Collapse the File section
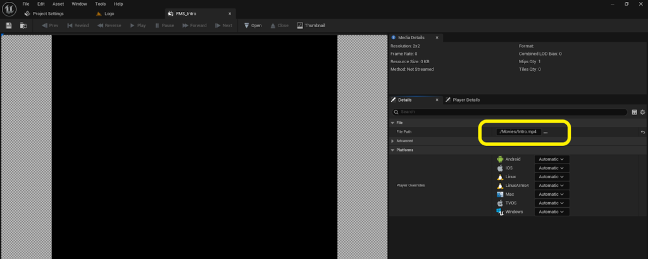This screenshot has width=648, height=259. click(x=393, y=123)
